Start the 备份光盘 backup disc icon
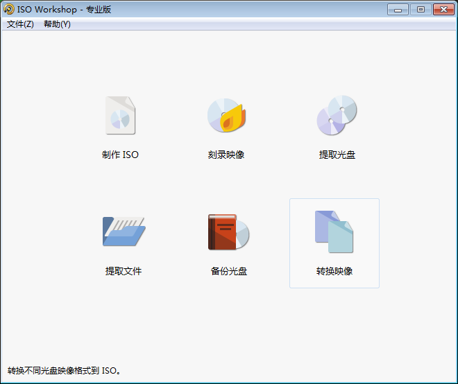Image resolution: width=458 pixels, height=384 pixels. 228,232
